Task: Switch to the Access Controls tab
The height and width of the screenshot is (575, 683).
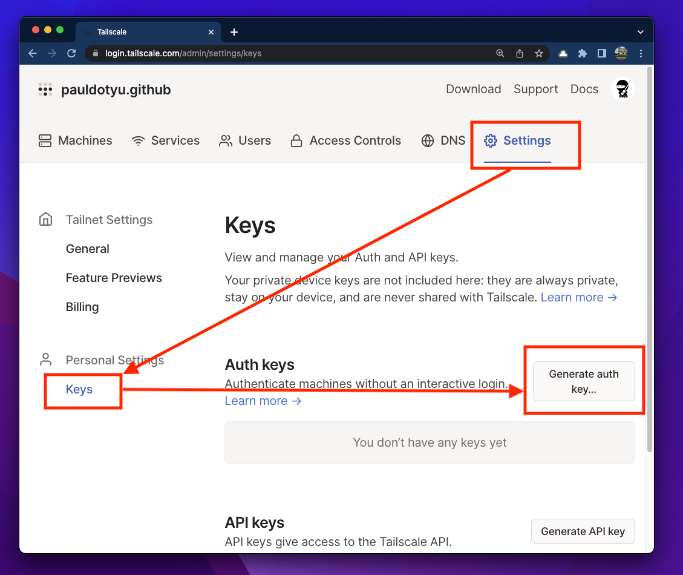Action: click(x=346, y=140)
